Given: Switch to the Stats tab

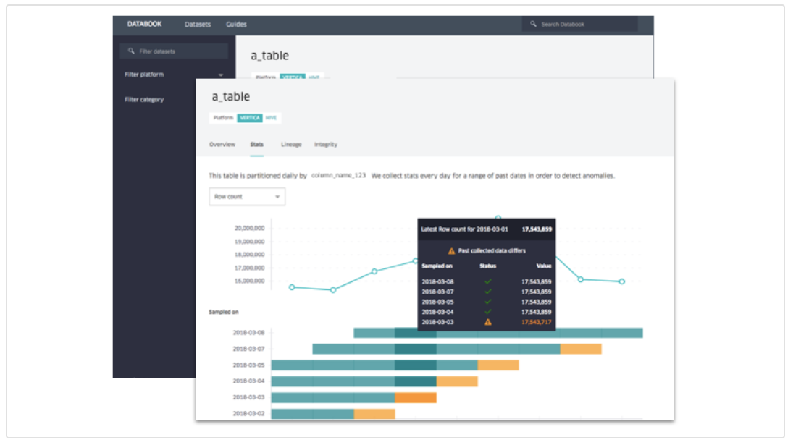Looking at the screenshot, I should 256,145.
